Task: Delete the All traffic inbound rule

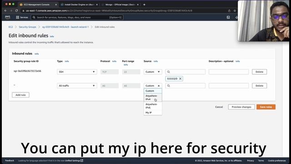Action: tap(259, 86)
